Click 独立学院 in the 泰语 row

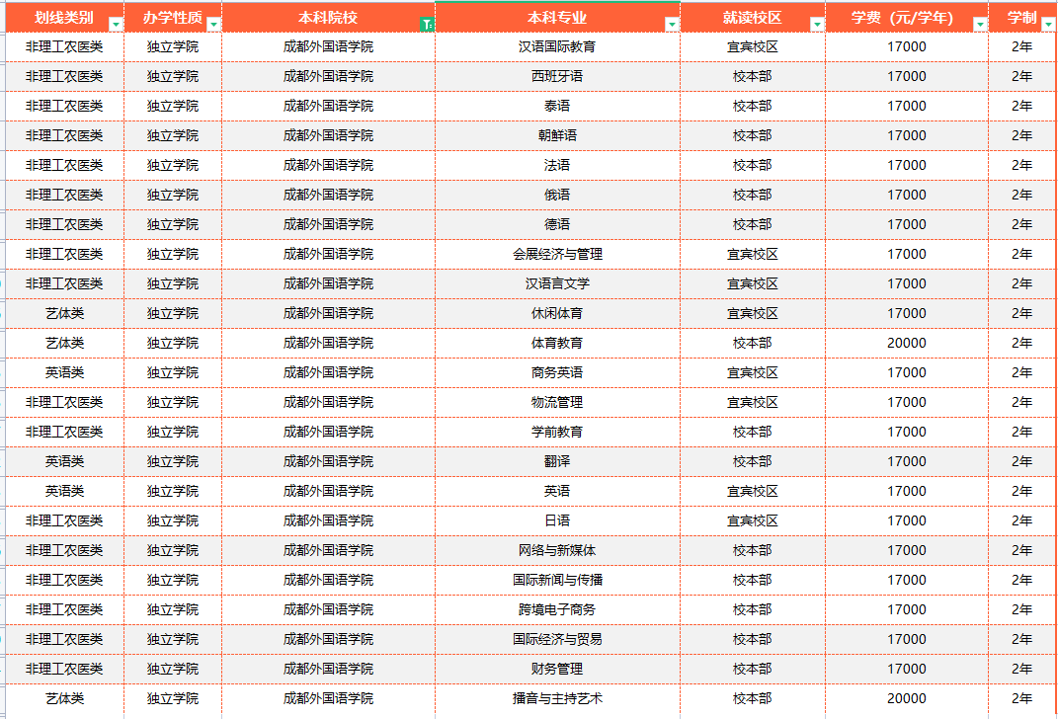click(x=173, y=106)
